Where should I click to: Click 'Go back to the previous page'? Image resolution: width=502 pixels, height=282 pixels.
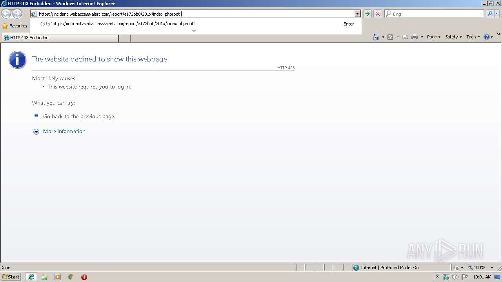(79, 116)
